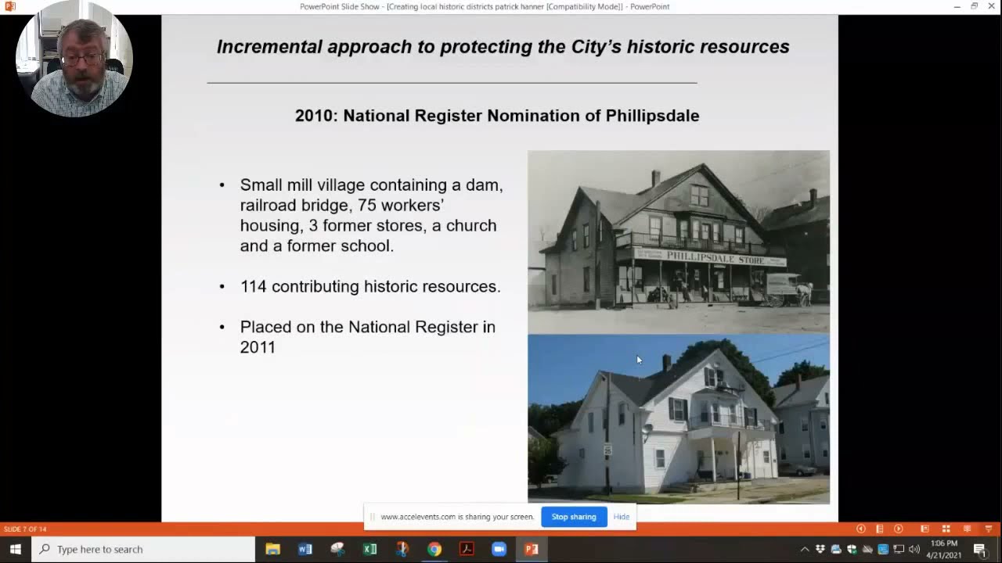Viewport: 1002px width, 563px height.
Task: Open the Dropbox tray icon
Action: click(x=820, y=549)
